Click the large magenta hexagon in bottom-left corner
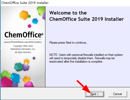 [7, 82]
